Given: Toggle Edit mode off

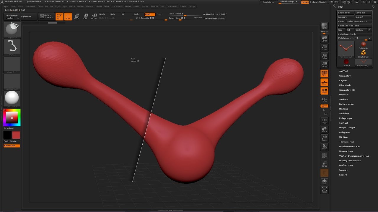Looking at the screenshot, I should (59, 16).
